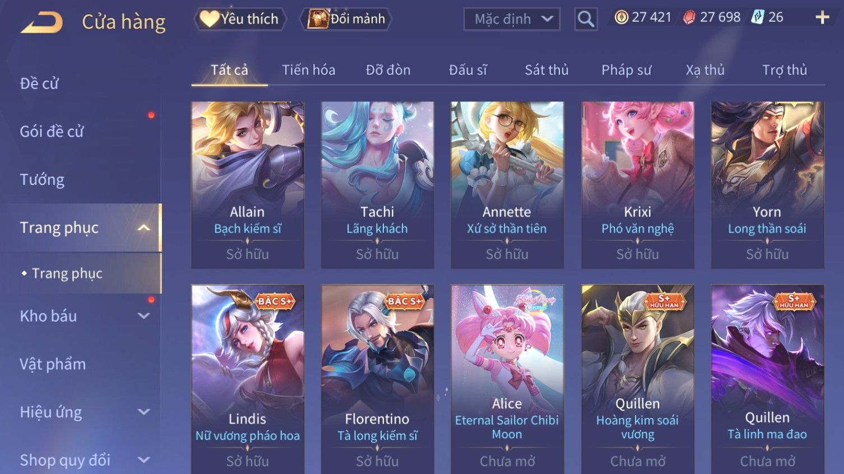Tap the plus icon to add currency
This screenshot has height=474, width=844.
click(822, 17)
